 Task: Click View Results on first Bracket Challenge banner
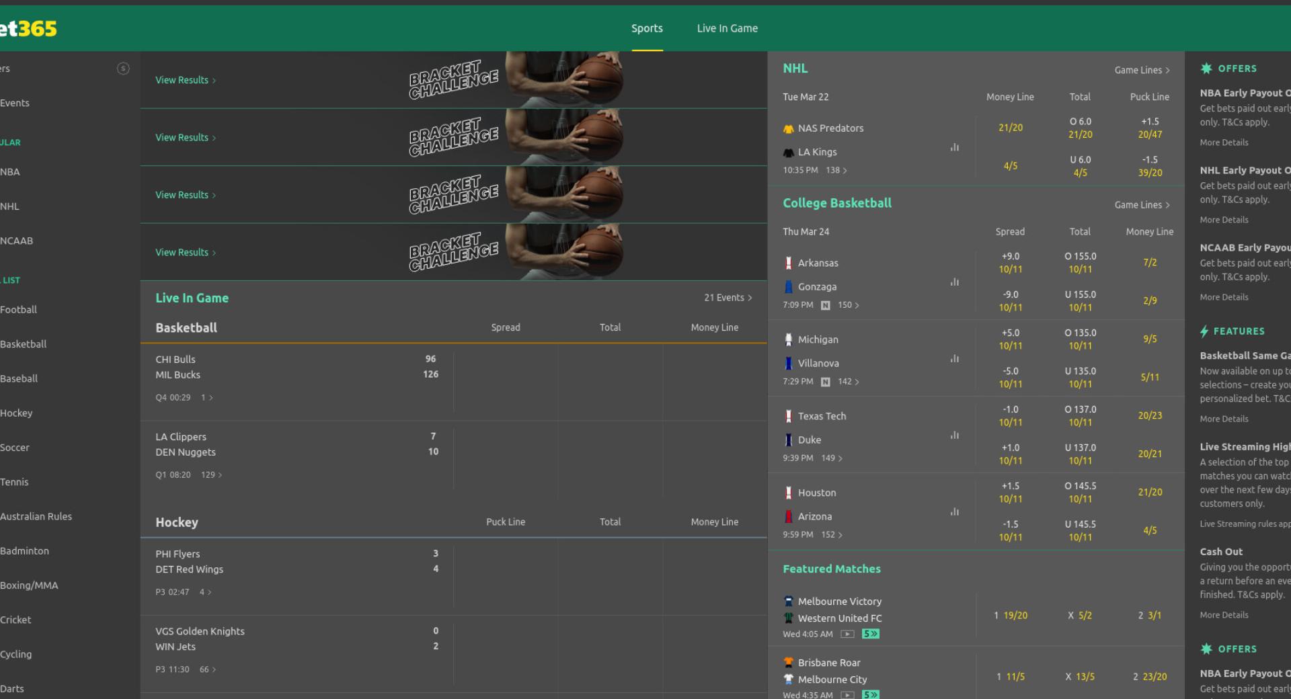click(186, 80)
